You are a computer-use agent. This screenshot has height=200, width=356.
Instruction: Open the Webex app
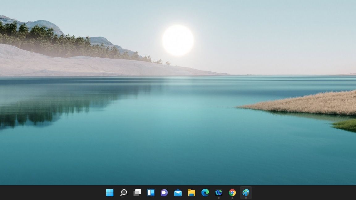click(218, 193)
